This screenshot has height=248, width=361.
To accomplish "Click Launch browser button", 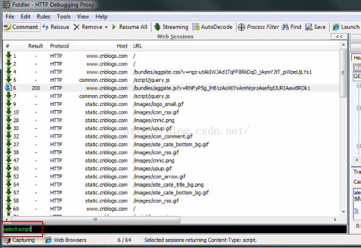I will tap(346, 27).
